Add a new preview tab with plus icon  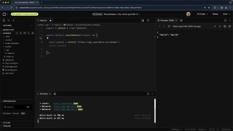[x=181, y=20]
